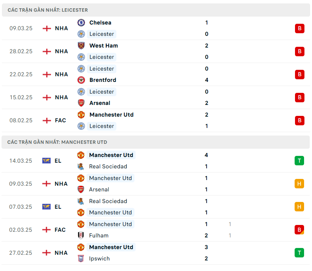Click the Arsenal crest in the 15.02.25 match
The width and height of the screenshot is (312, 271).
coord(81,103)
